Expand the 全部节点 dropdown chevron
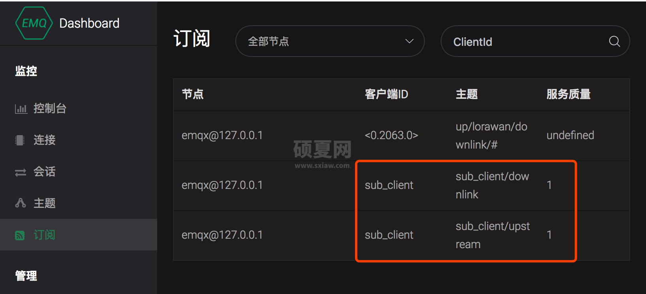The width and height of the screenshot is (646, 294). [x=409, y=41]
